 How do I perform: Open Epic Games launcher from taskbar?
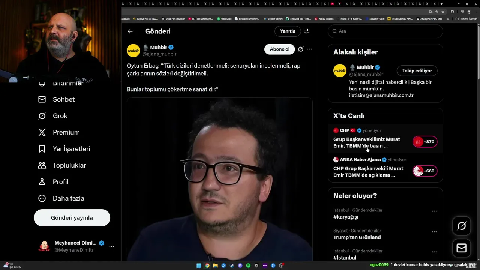256,265
